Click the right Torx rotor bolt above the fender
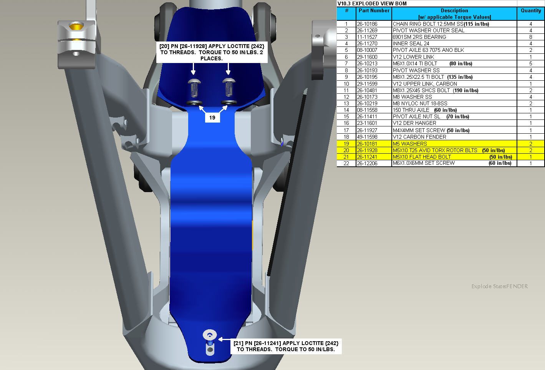 point(229,88)
